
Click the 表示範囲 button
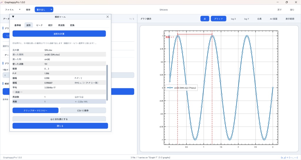pos(290,19)
